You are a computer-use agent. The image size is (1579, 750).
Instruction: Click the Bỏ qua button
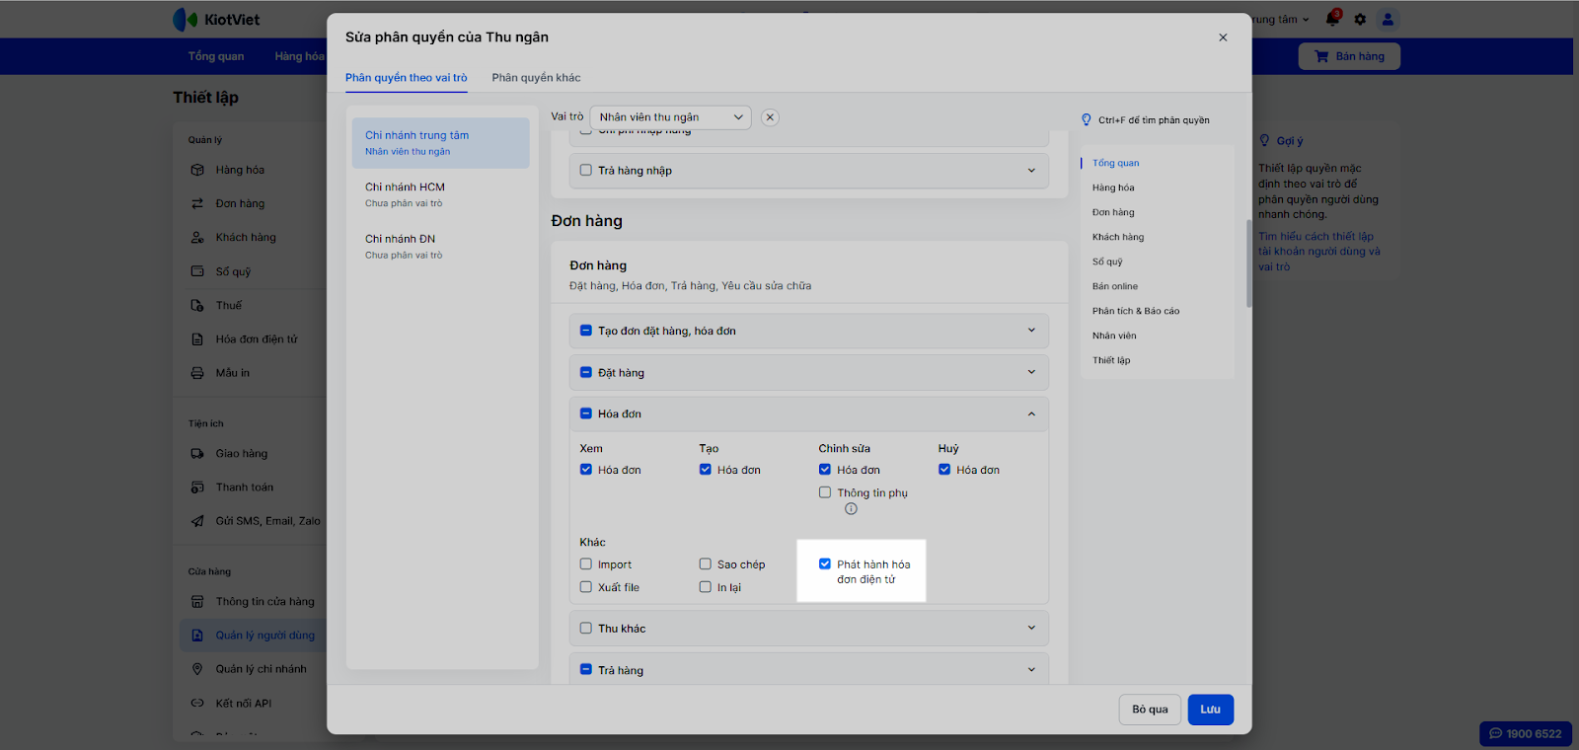(1150, 710)
